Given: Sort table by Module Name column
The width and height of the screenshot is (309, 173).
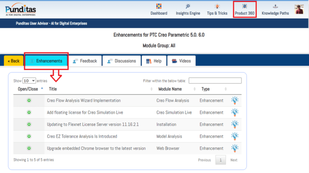Looking at the screenshot, I should [170, 89].
